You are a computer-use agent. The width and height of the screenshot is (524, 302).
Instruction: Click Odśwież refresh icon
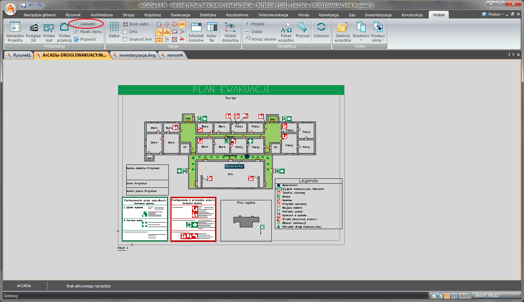tap(321, 30)
